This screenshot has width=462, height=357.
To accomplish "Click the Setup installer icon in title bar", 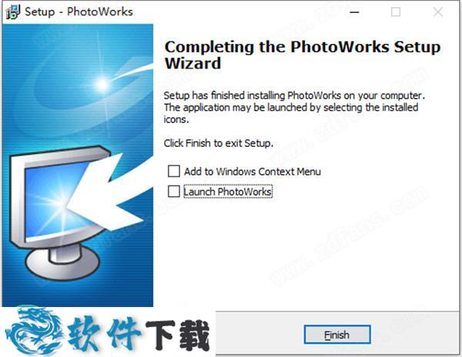I will [13, 12].
